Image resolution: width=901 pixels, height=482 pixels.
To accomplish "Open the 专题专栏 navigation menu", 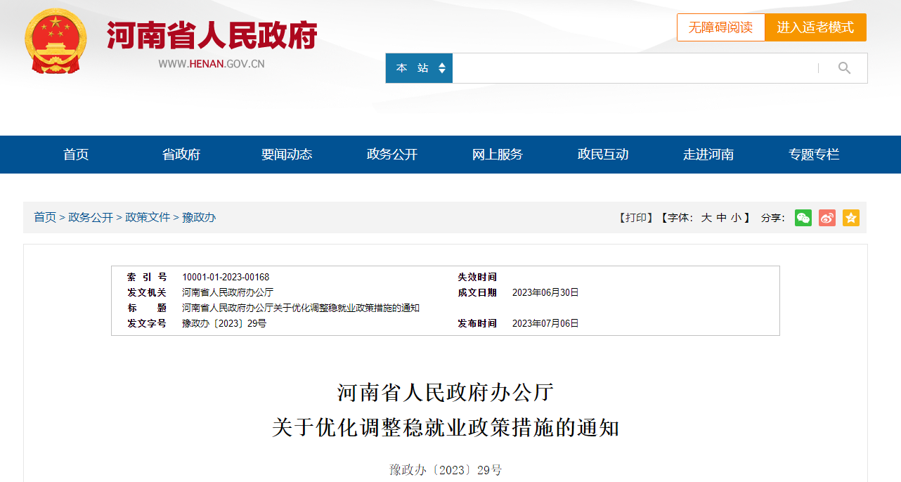I will point(813,155).
